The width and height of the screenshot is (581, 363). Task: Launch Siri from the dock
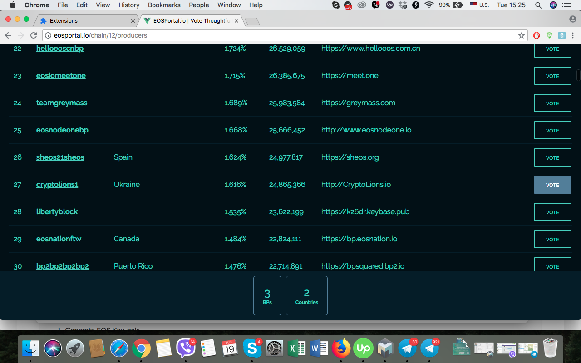tap(53, 348)
